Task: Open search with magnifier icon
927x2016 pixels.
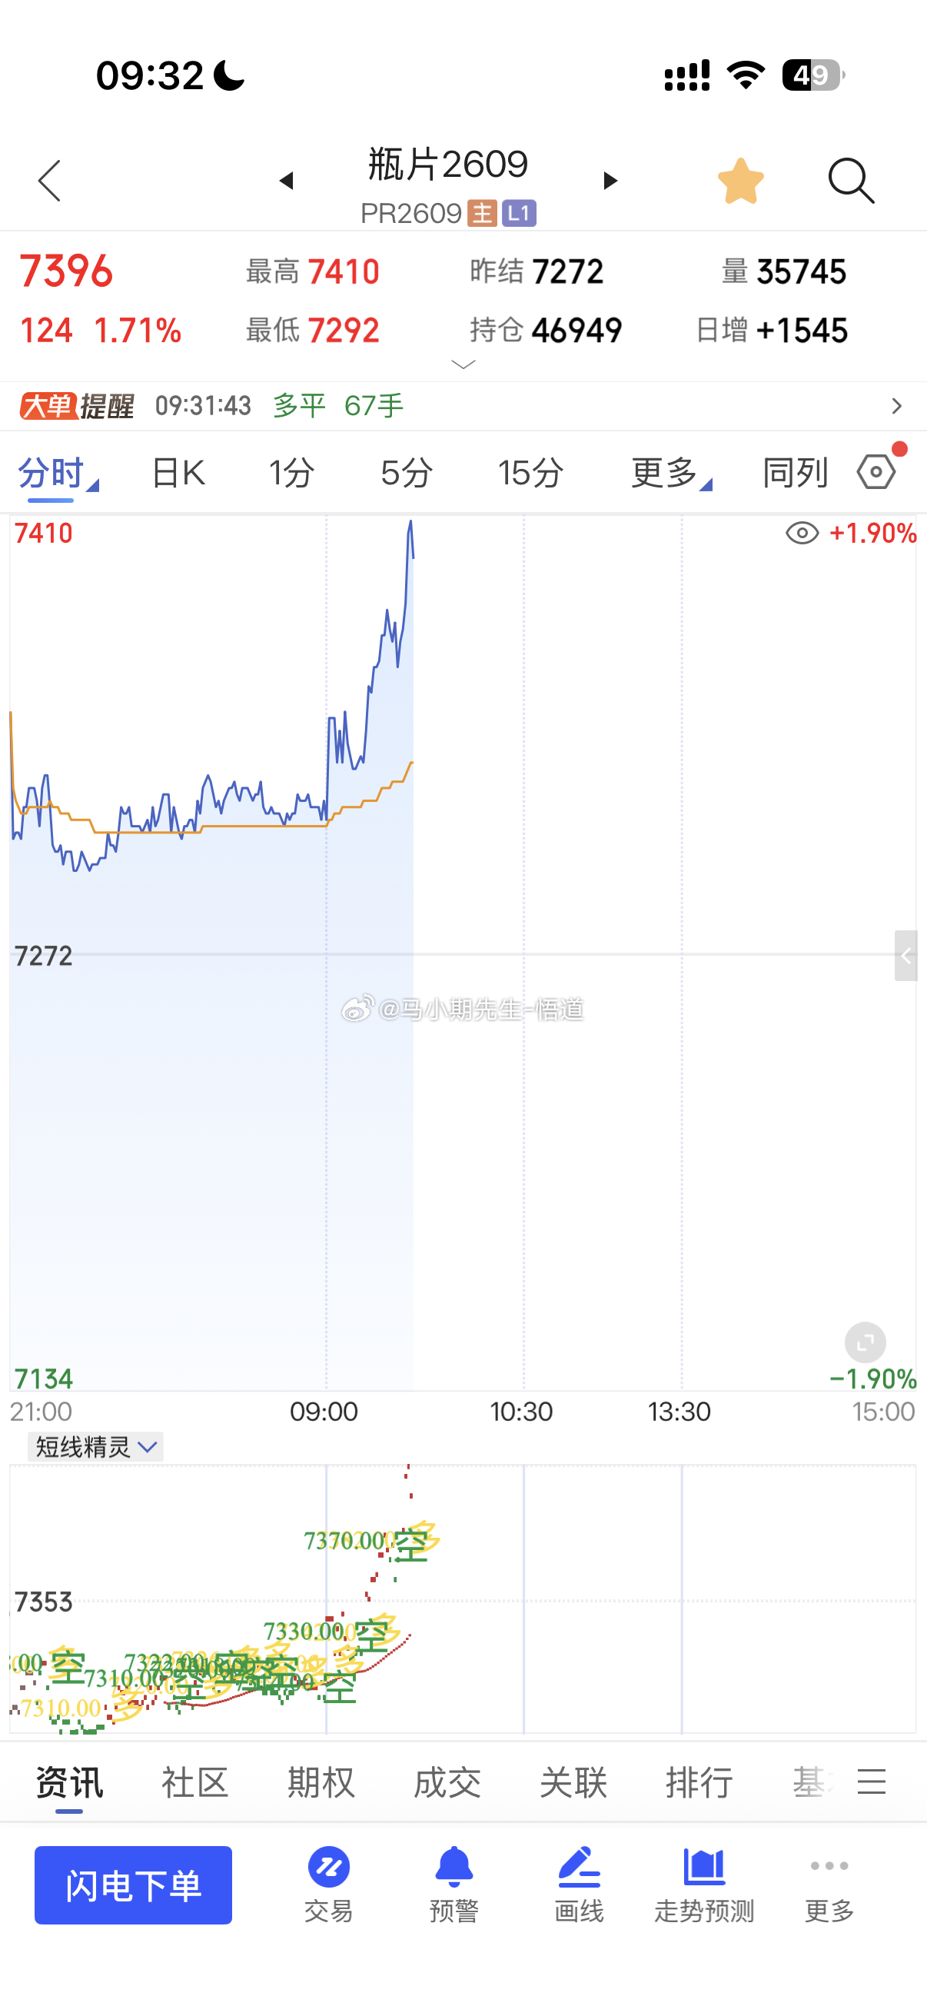Action: tap(851, 181)
